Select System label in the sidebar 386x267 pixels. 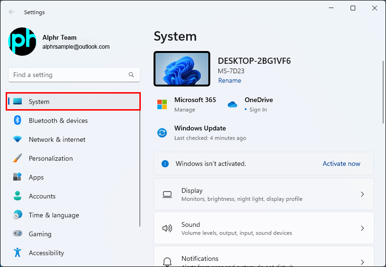[39, 102]
